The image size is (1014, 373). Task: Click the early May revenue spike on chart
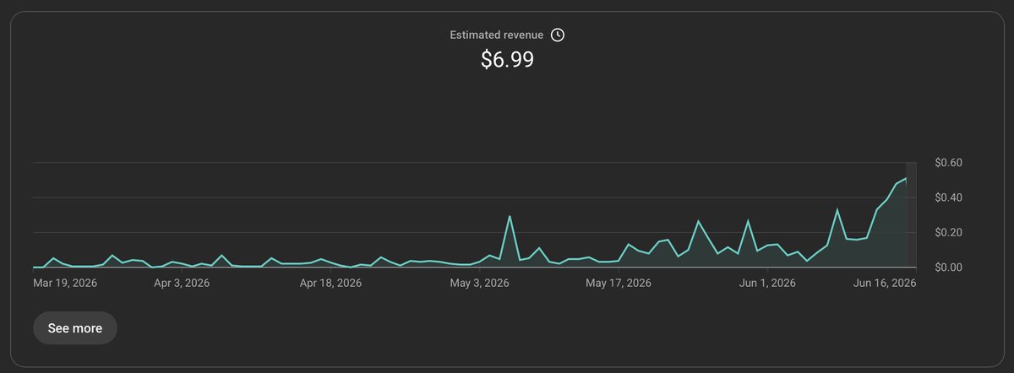click(x=510, y=217)
